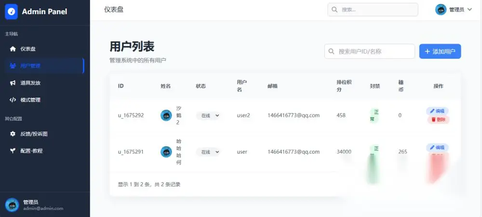This screenshot has width=482, height=217.
Task: Click the 状态 column header
Action: [x=201, y=86]
